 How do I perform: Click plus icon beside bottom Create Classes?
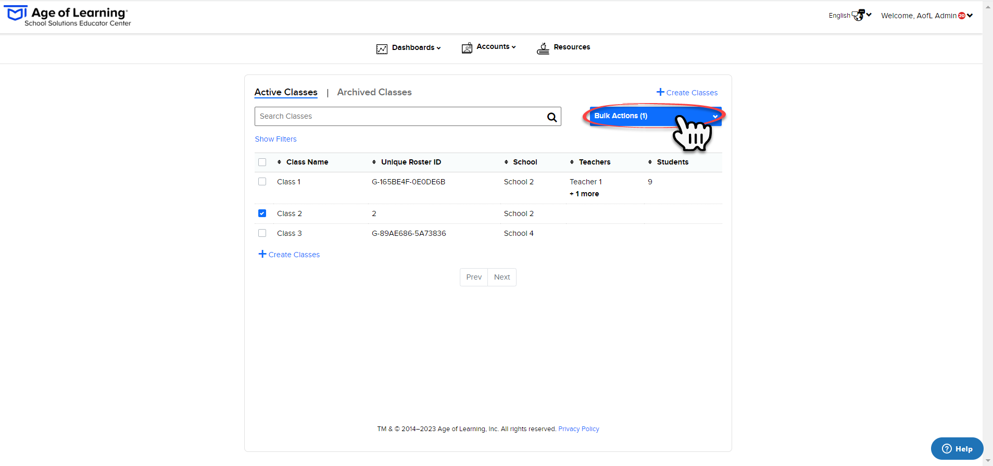[262, 254]
